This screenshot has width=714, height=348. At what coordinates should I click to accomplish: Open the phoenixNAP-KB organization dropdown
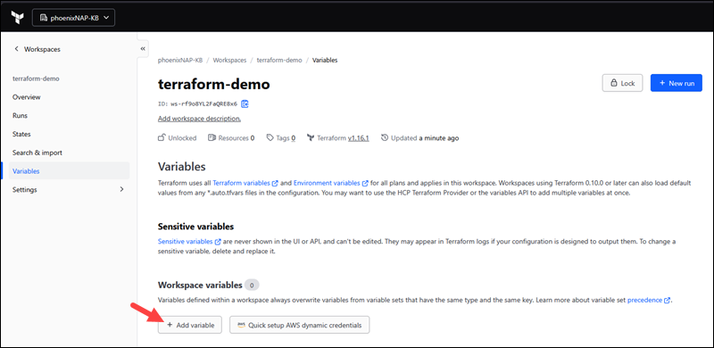pyautogui.click(x=73, y=18)
